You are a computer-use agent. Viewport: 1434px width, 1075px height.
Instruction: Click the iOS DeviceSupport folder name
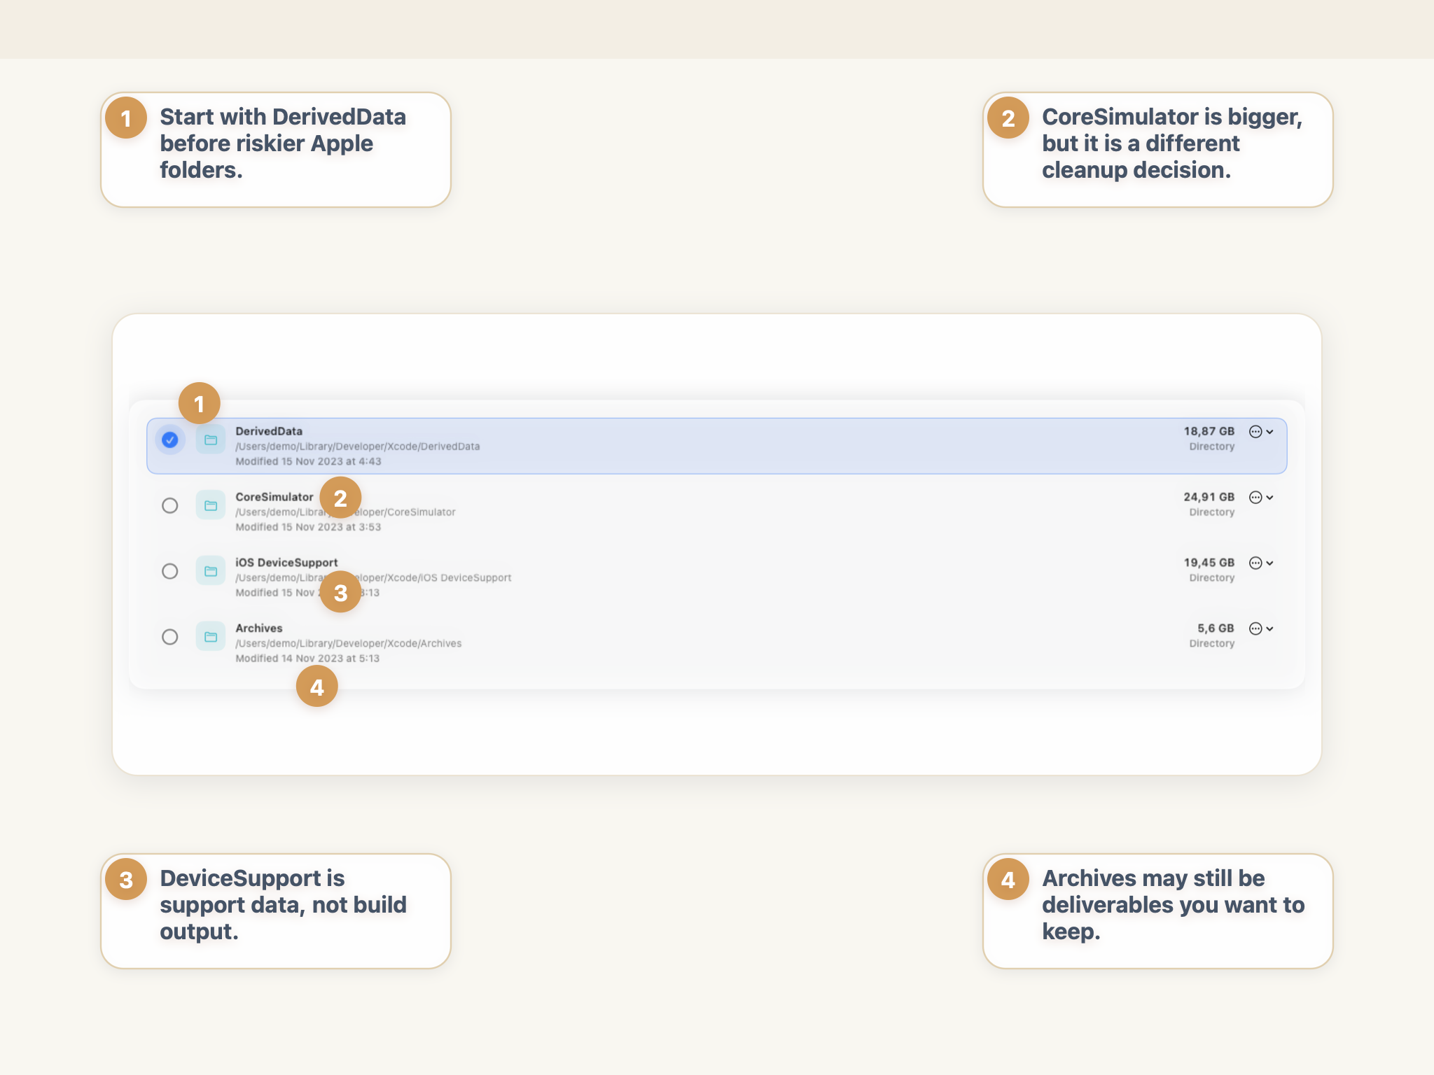[x=286, y=563]
